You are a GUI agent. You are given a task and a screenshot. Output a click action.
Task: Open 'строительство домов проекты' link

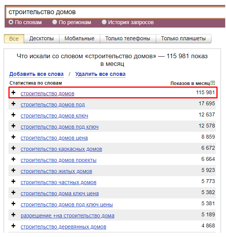point(58,160)
